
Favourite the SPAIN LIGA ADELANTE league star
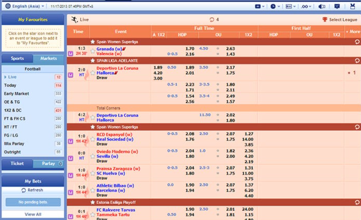click(x=93, y=61)
